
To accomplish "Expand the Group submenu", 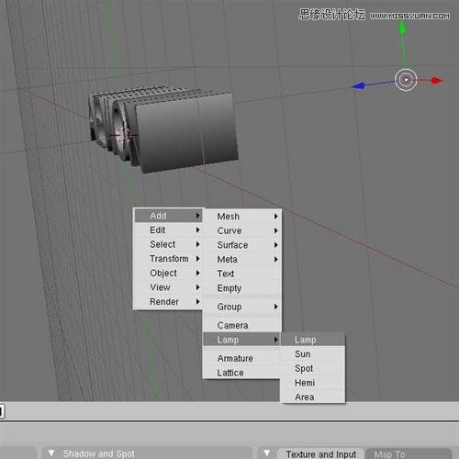I will (x=242, y=307).
